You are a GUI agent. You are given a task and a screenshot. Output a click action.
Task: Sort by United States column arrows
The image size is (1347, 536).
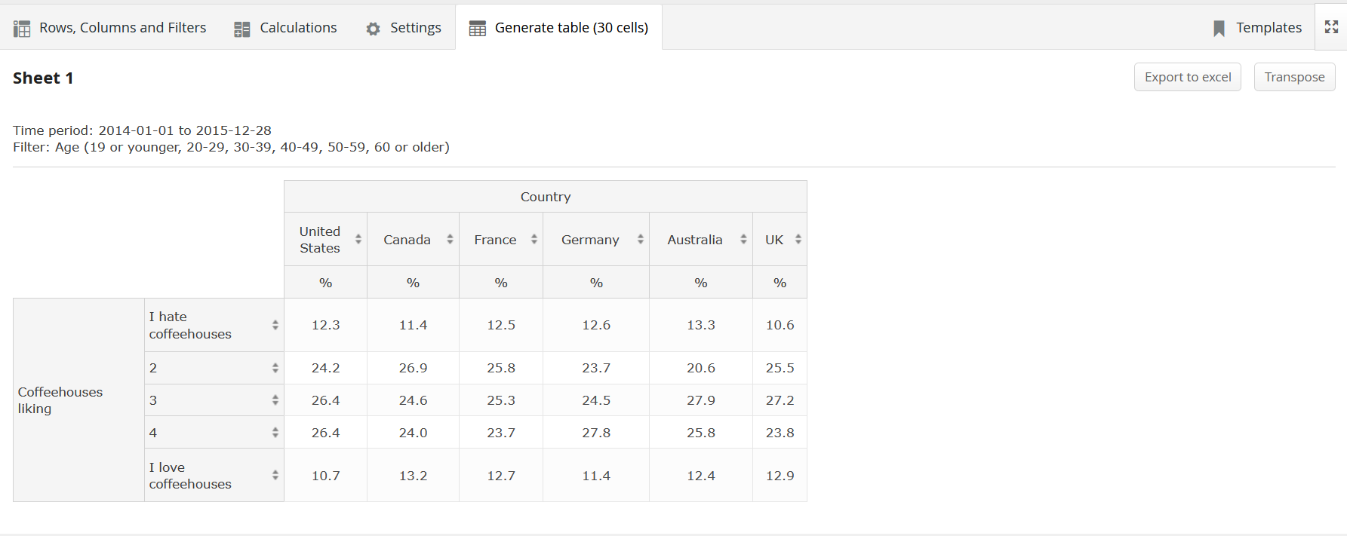358,239
